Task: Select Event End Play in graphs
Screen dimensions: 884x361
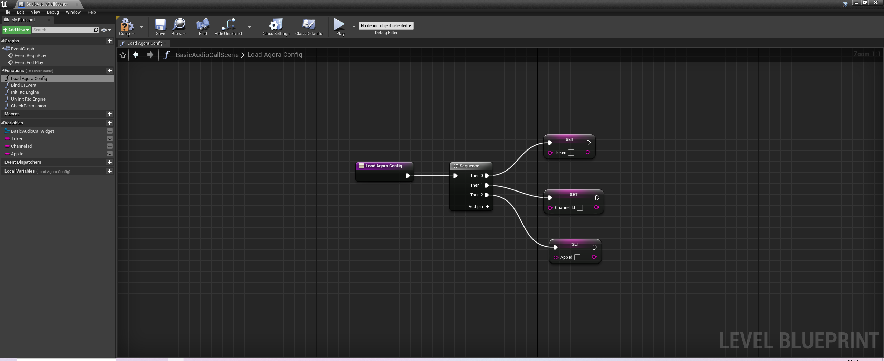Action: 29,62
